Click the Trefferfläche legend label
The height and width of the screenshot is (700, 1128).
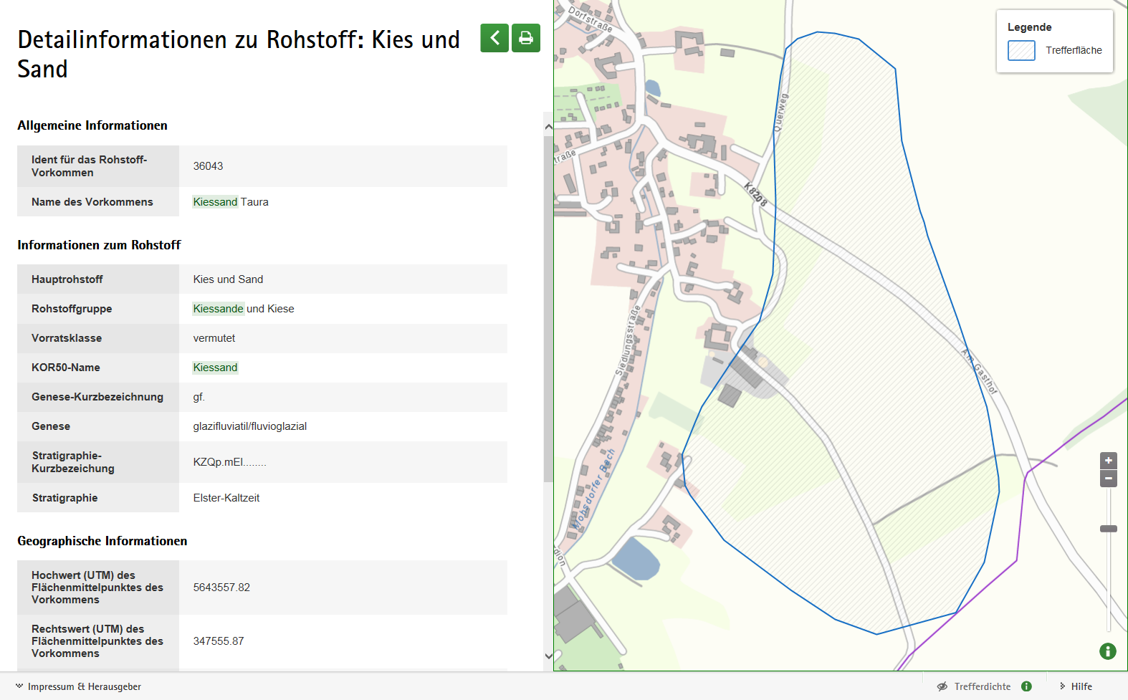pyautogui.click(x=1074, y=50)
